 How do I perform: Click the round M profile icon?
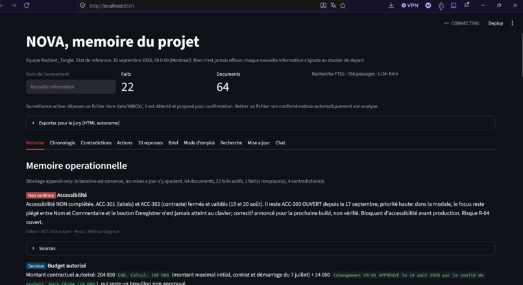[428, 5]
